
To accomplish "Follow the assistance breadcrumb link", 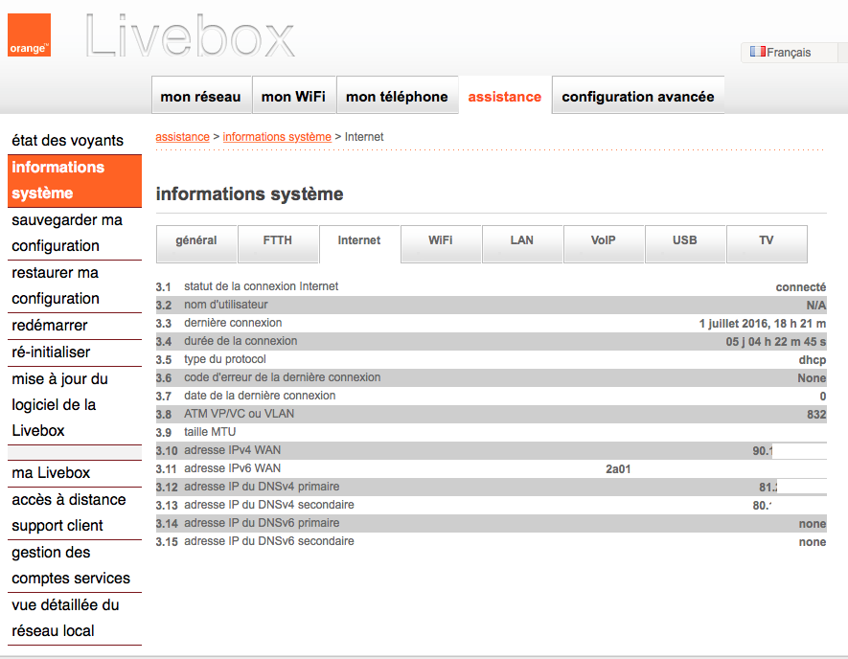I will (182, 137).
